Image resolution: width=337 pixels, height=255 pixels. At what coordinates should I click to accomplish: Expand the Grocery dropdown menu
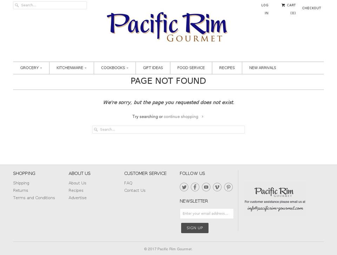[31, 68]
